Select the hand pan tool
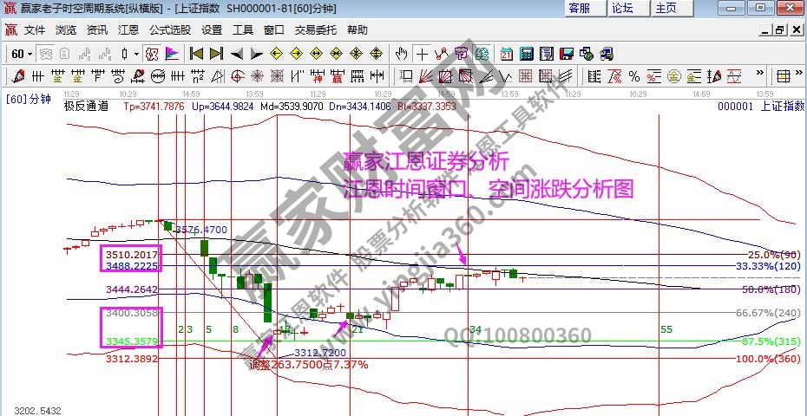This screenshot has width=807, height=416. (402, 54)
